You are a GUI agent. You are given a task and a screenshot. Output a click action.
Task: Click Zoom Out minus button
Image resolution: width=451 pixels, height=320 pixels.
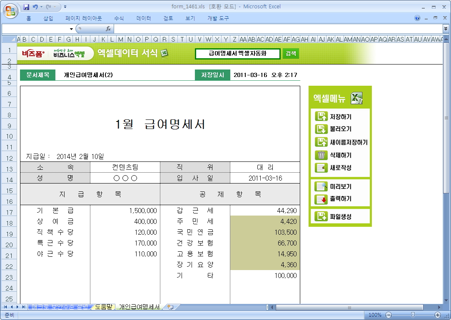click(389, 315)
